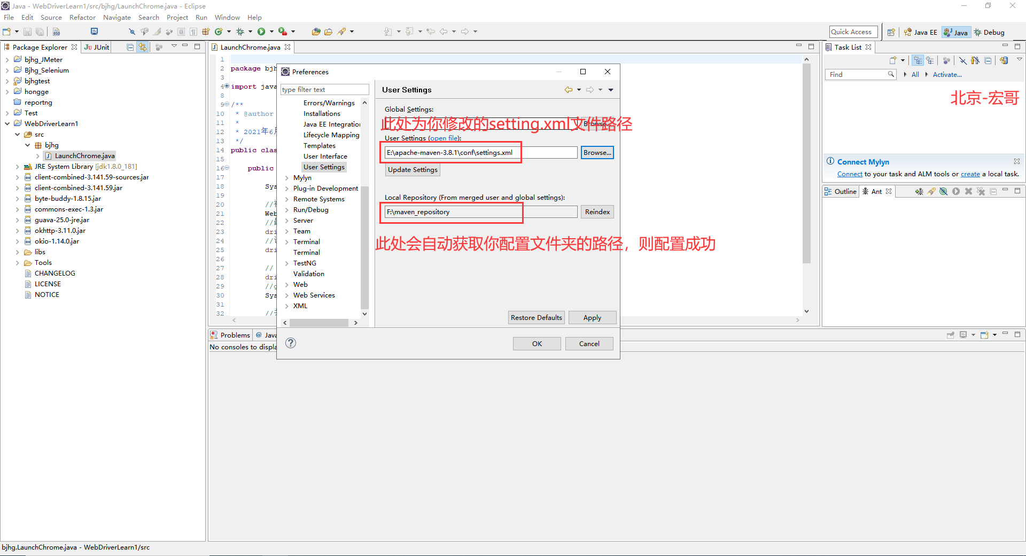Click the Preferences dialog help icon
The height and width of the screenshot is (556, 1026).
coord(291,343)
